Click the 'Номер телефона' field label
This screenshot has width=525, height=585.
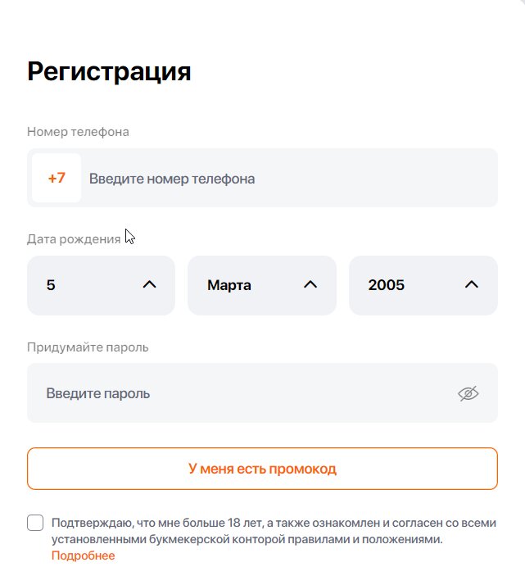pyautogui.click(x=78, y=131)
